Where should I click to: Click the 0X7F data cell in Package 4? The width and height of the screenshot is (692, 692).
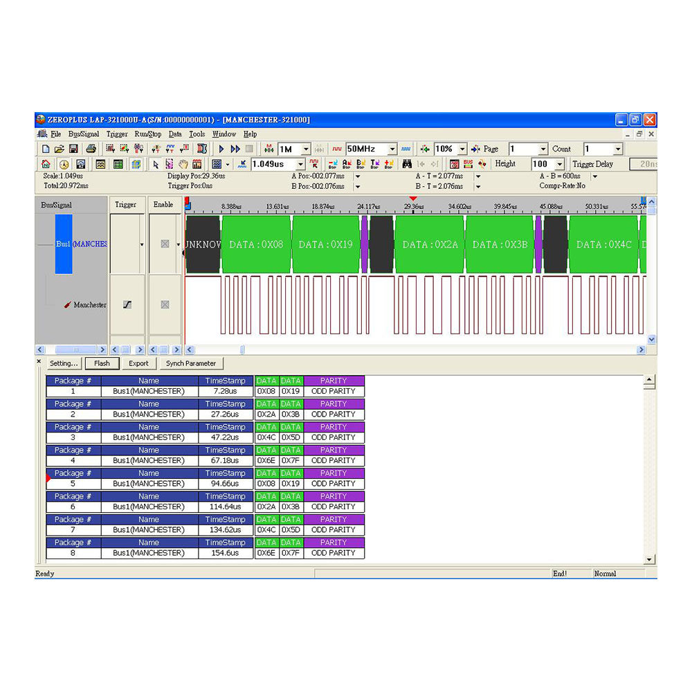tap(291, 460)
